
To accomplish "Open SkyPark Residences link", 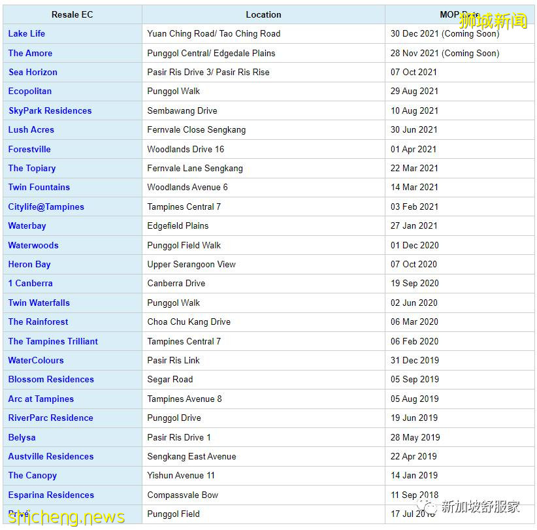I will pos(50,110).
